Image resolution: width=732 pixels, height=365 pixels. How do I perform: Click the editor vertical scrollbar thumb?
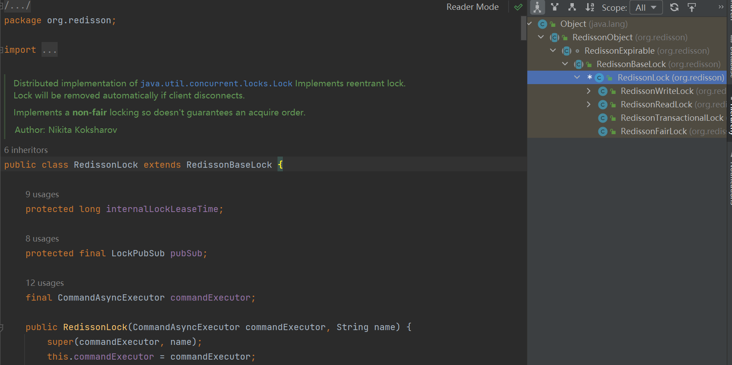pos(524,28)
